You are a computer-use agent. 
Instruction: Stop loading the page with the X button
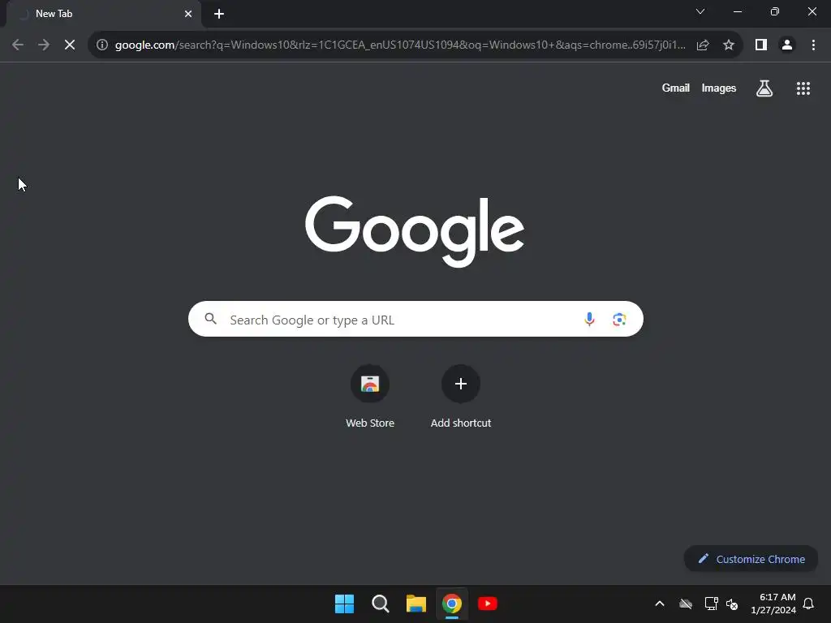pyautogui.click(x=70, y=45)
